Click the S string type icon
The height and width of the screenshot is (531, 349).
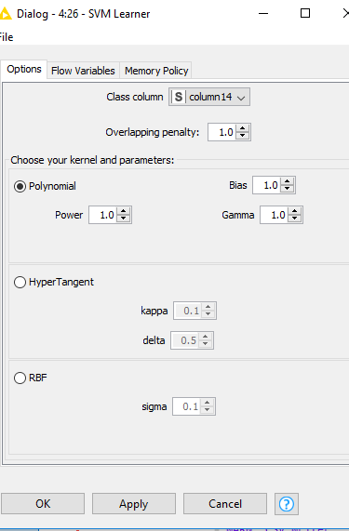click(179, 97)
